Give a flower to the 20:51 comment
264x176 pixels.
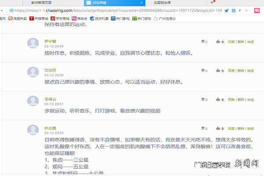pyautogui.click(x=203, y=99)
